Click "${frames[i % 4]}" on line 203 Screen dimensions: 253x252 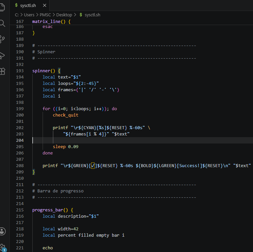click(x=86, y=134)
